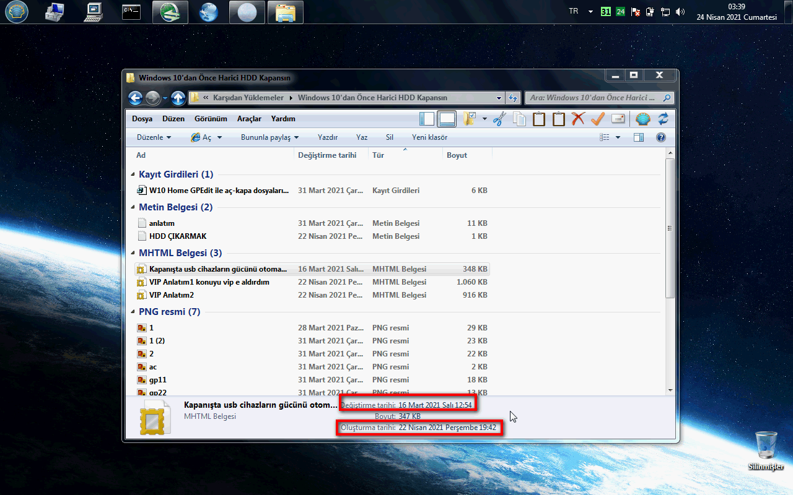This screenshot has height=495, width=793.
Task: Click the change view icon
Action: [605, 137]
